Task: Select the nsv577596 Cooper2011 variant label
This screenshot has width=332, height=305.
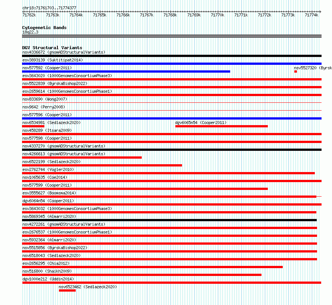Action: coord(47,115)
